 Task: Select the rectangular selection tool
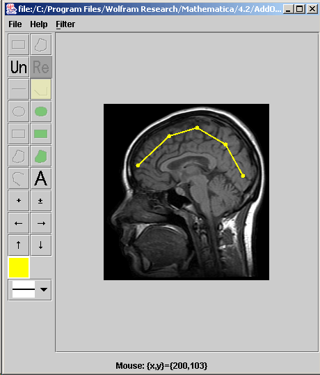point(19,45)
